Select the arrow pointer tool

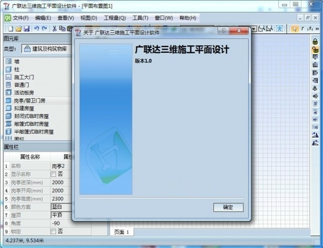(x=295, y=29)
